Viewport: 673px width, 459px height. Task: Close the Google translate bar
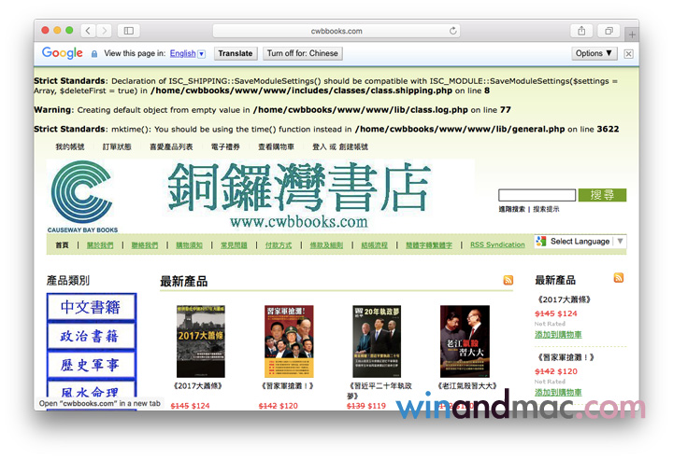coord(628,53)
